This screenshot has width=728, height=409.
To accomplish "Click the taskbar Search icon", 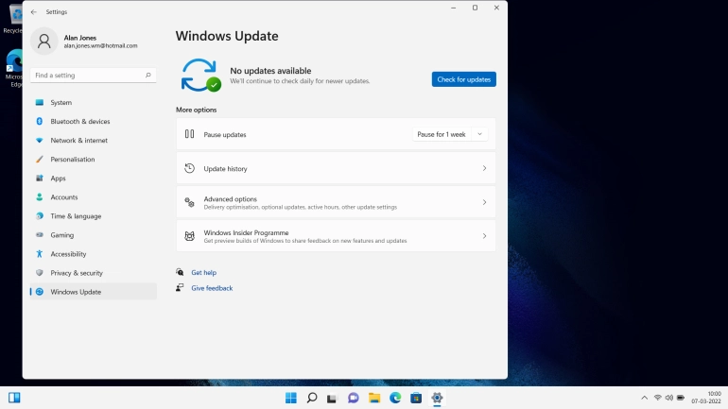I will pos(312,398).
